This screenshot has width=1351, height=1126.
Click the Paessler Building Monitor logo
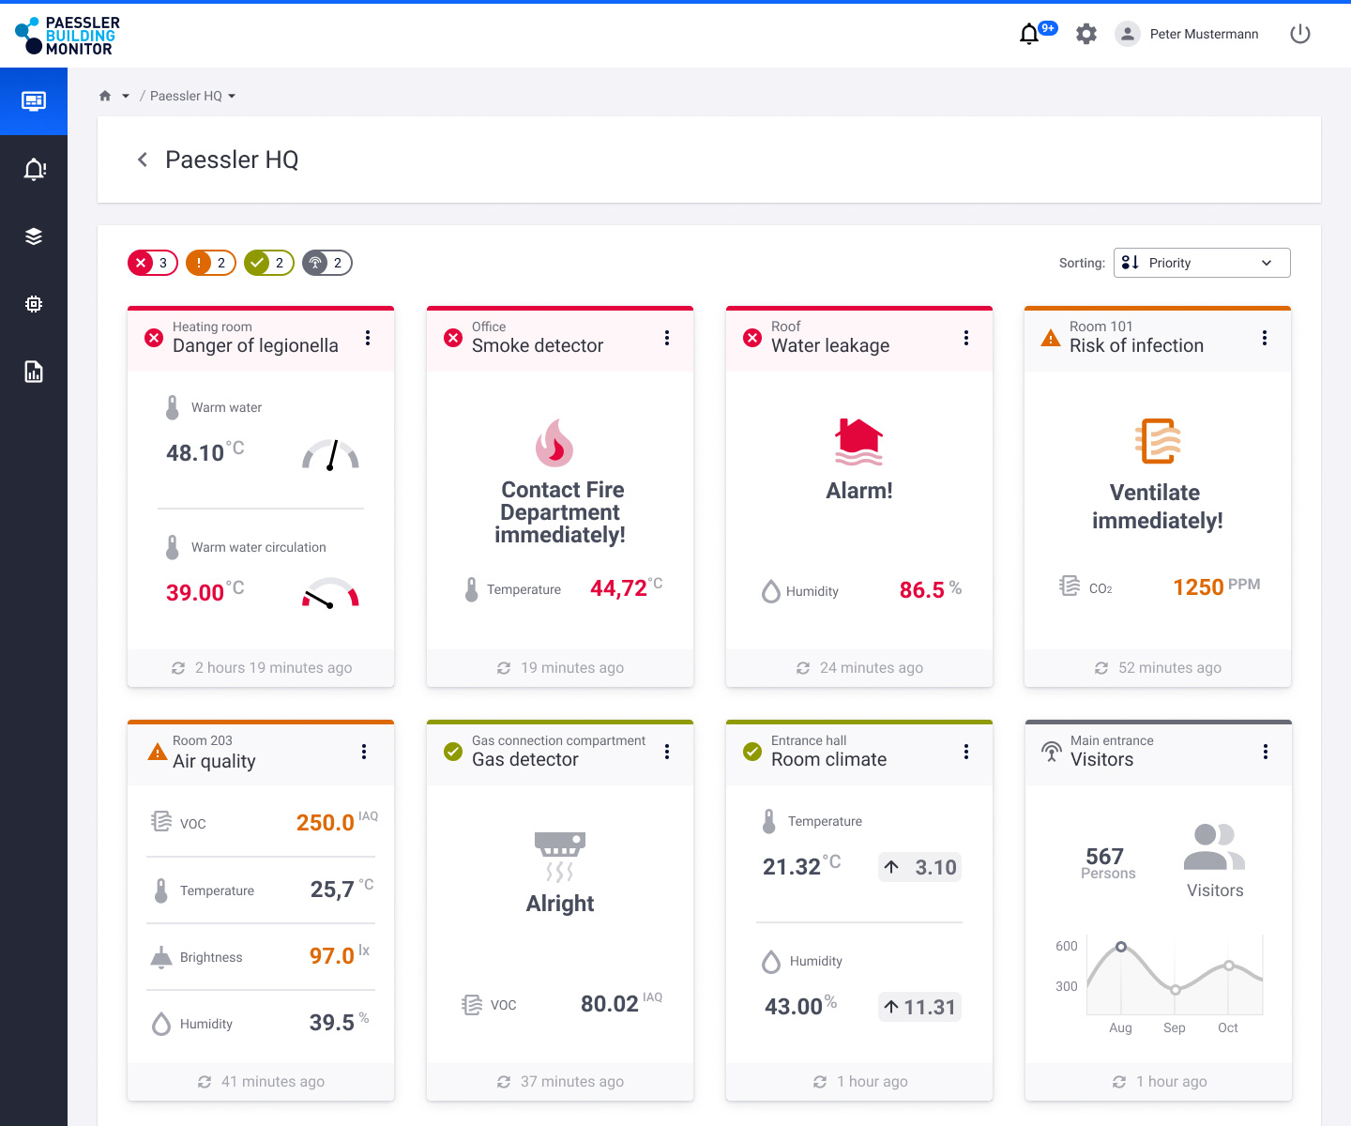[68, 36]
